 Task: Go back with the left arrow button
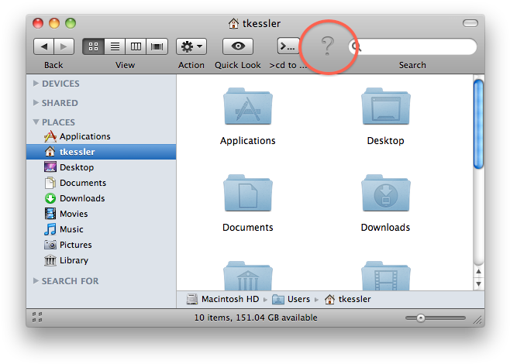[43, 46]
